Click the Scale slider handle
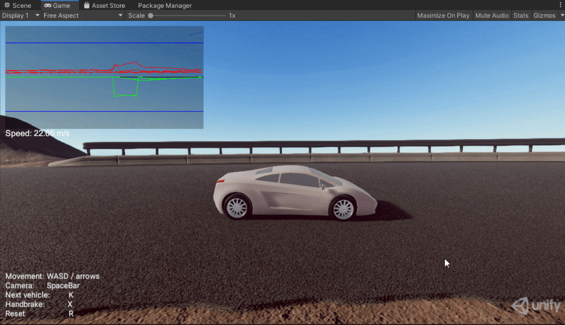565x325 pixels. click(150, 15)
